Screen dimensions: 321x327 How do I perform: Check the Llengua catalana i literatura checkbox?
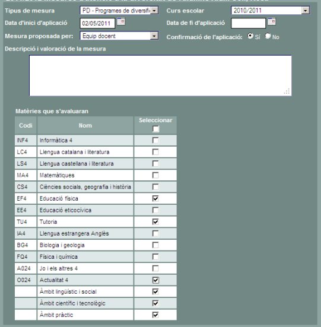pos(155,152)
